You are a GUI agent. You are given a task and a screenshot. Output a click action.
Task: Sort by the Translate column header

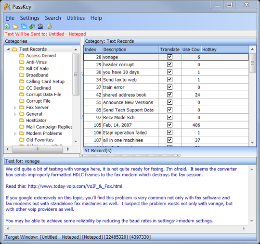coord(170,49)
